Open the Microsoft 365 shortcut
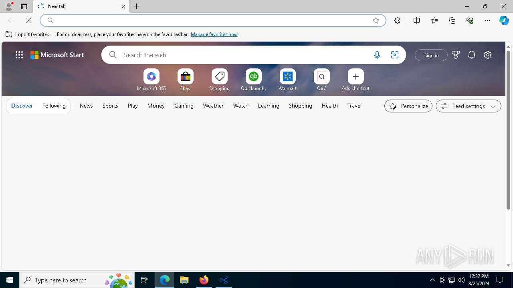513x288 pixels. click(151, 80)
